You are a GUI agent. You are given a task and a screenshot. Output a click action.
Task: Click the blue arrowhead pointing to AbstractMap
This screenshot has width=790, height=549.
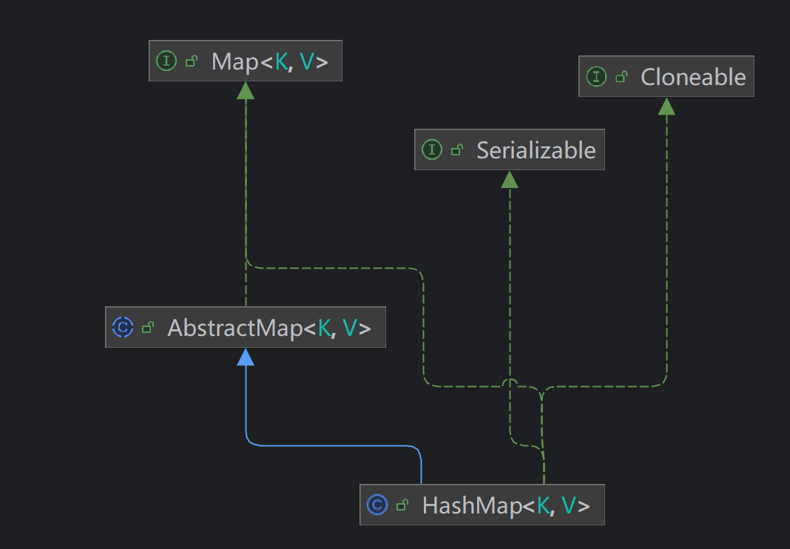[x=246, y=357]
